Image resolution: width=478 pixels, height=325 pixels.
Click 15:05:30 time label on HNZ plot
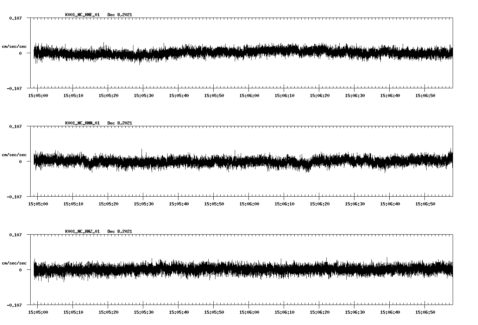coord(144,312)
